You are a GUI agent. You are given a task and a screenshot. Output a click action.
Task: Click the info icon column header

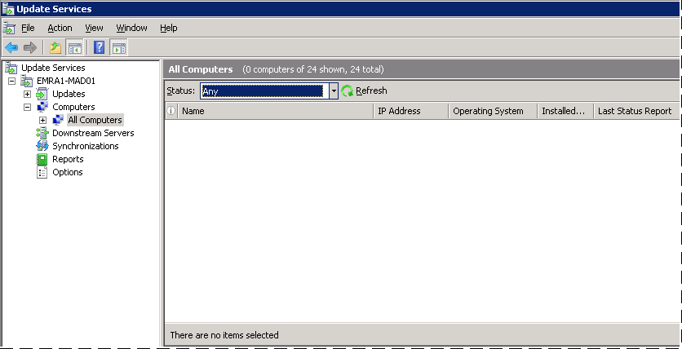pos(171,111)
